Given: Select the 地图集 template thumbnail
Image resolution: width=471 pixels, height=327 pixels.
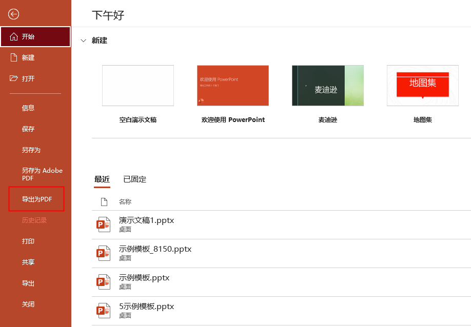Looking at the screenshot, I should 423,86.
